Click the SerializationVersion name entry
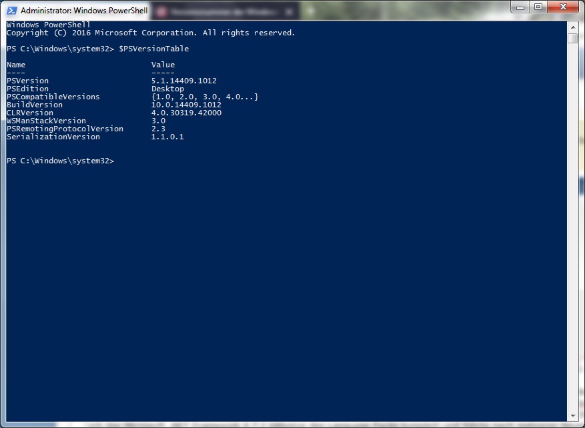The height and width of the screenshot is (428, 585). click(x=53, y=137)
